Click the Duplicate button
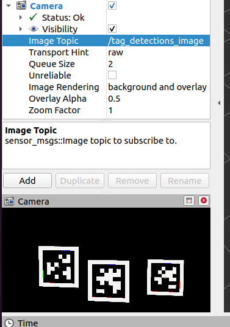 [x=80, y=181]
